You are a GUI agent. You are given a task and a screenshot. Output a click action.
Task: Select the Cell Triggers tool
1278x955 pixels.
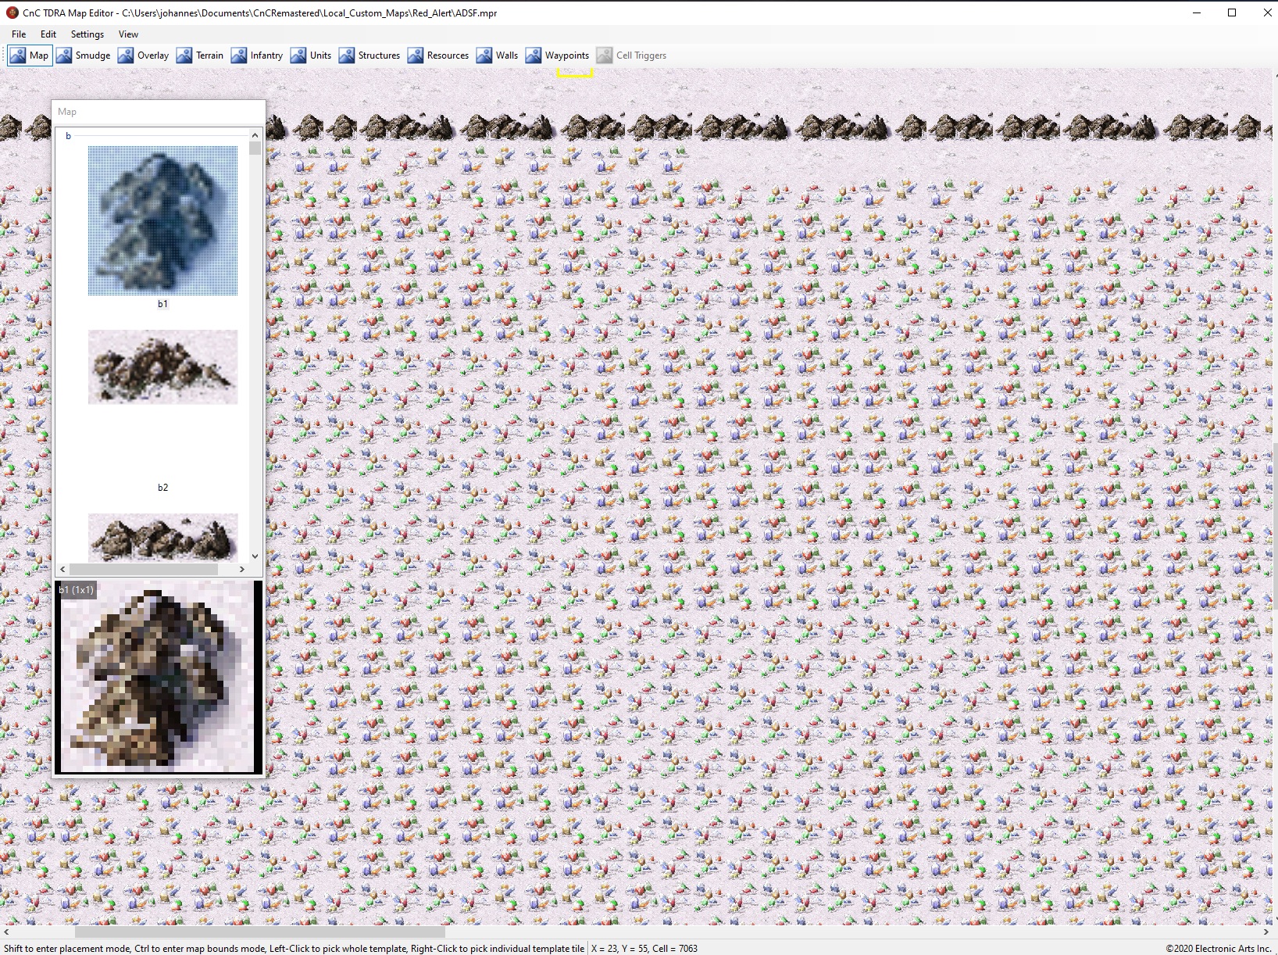(x=632, y=55)
